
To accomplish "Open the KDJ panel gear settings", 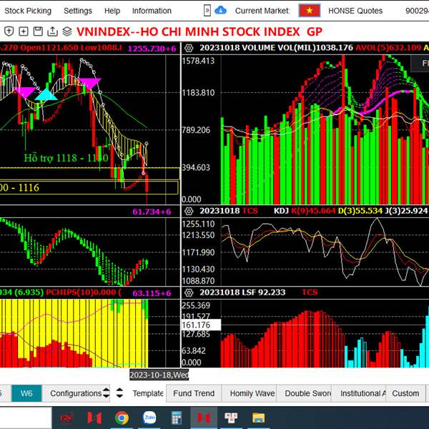I will pos(189,211).
